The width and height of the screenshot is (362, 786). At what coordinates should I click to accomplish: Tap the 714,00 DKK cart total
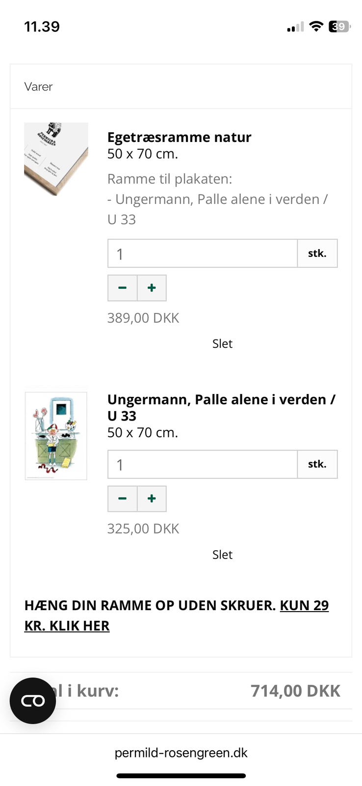295,690
